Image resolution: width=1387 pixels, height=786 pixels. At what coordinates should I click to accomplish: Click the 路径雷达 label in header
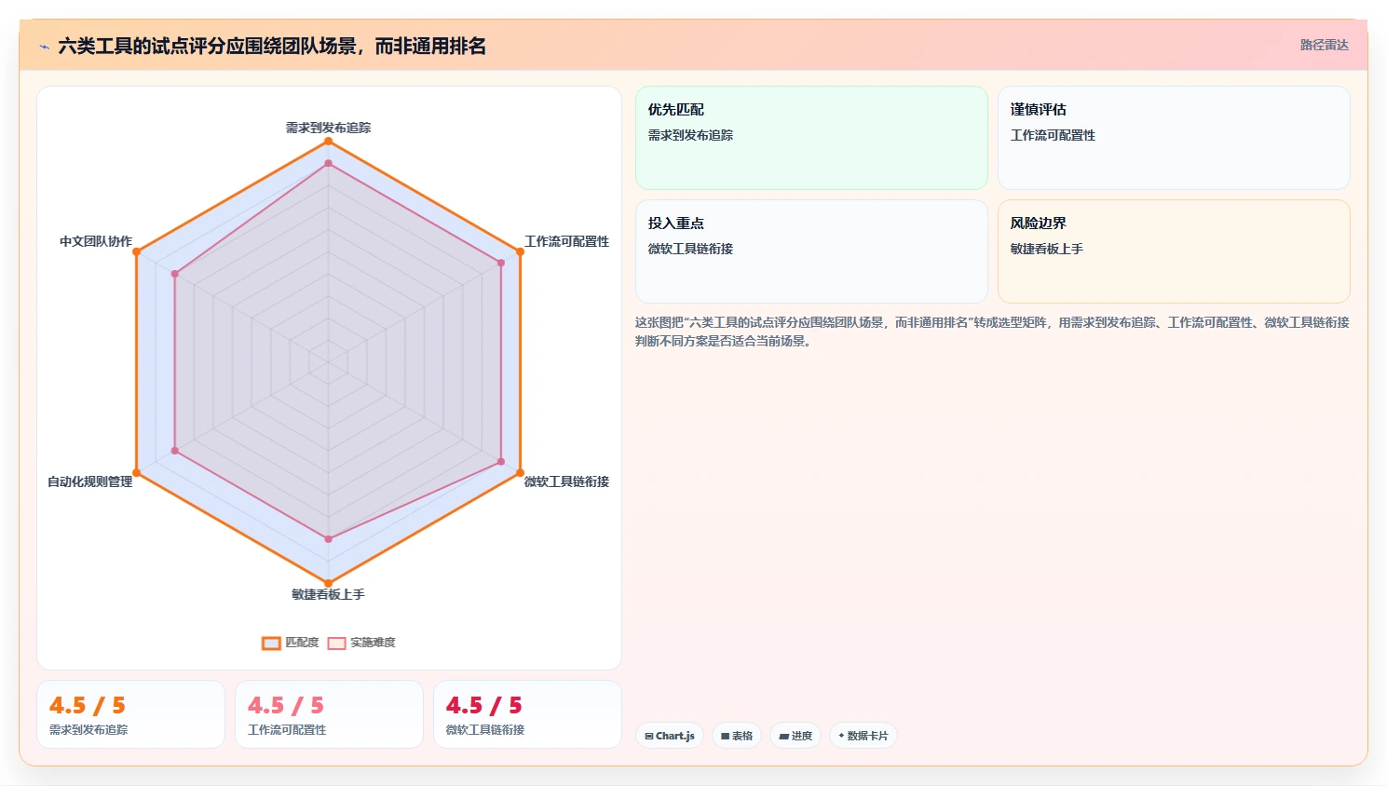point(1324,45)
